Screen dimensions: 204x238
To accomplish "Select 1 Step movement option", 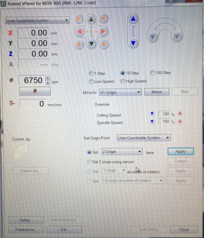I will click(x=97, y=73).
